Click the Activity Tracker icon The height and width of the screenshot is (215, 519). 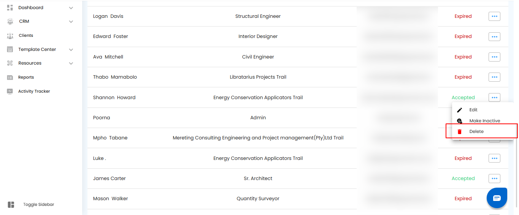10,92
